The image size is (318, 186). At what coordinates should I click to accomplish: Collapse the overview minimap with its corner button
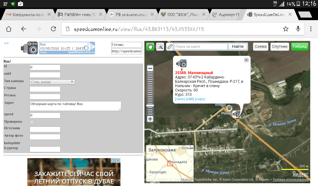191,148
